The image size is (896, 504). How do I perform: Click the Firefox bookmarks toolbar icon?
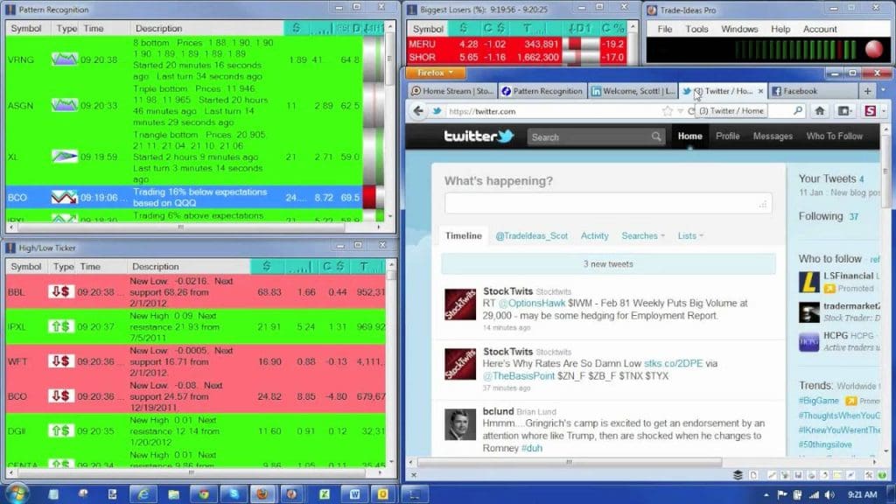point(844,111)
